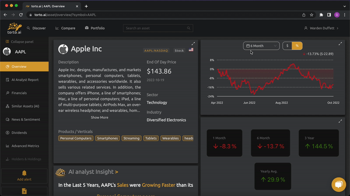The image size is (350, 196).
Task: Open browser extensions puzzle icon
Action: click(321, 15)
